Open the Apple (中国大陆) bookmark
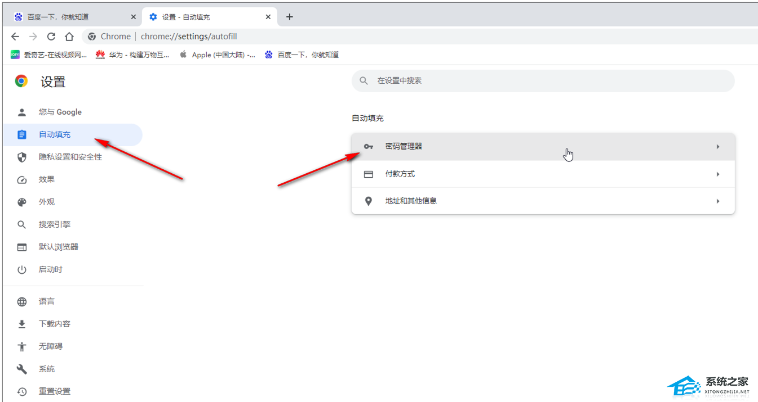 [x=217, y=55]
